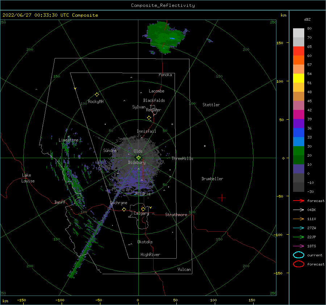The image size is (326, 305).
Task: Select the green 22JP arrow legend entry
Action: [x=298, y=237]
